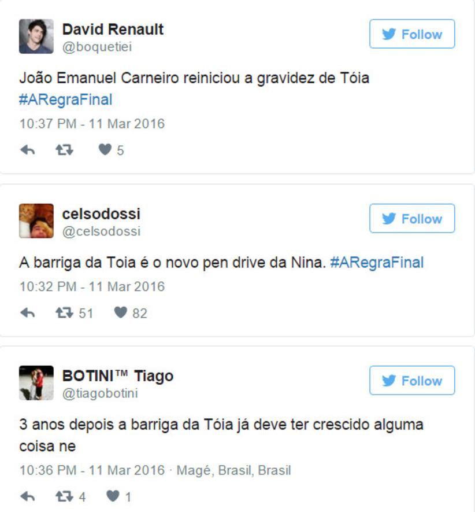Reply to David Renault's tweet
The height and width of the screenshot is (512, 475).
click(27, 150)
